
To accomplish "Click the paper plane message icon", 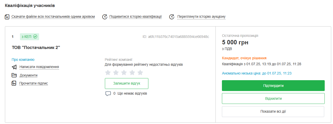I will pyautogui.click(x=14, y=67).
